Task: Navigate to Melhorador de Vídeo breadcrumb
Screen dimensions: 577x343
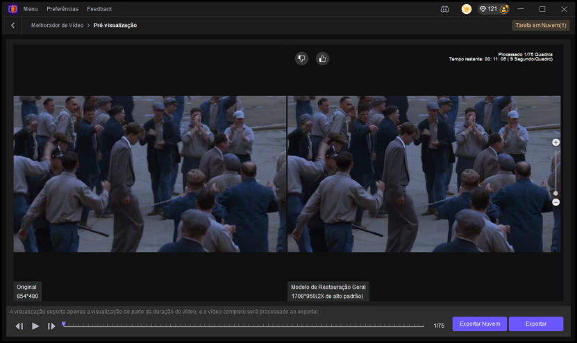Action: (x=57, y=26)
